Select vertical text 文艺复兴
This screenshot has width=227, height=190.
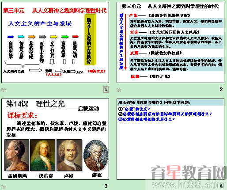click(53, 49)
